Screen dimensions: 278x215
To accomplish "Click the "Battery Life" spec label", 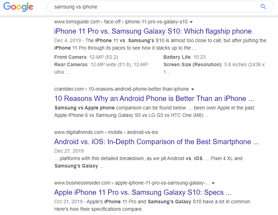I will 177,57.
